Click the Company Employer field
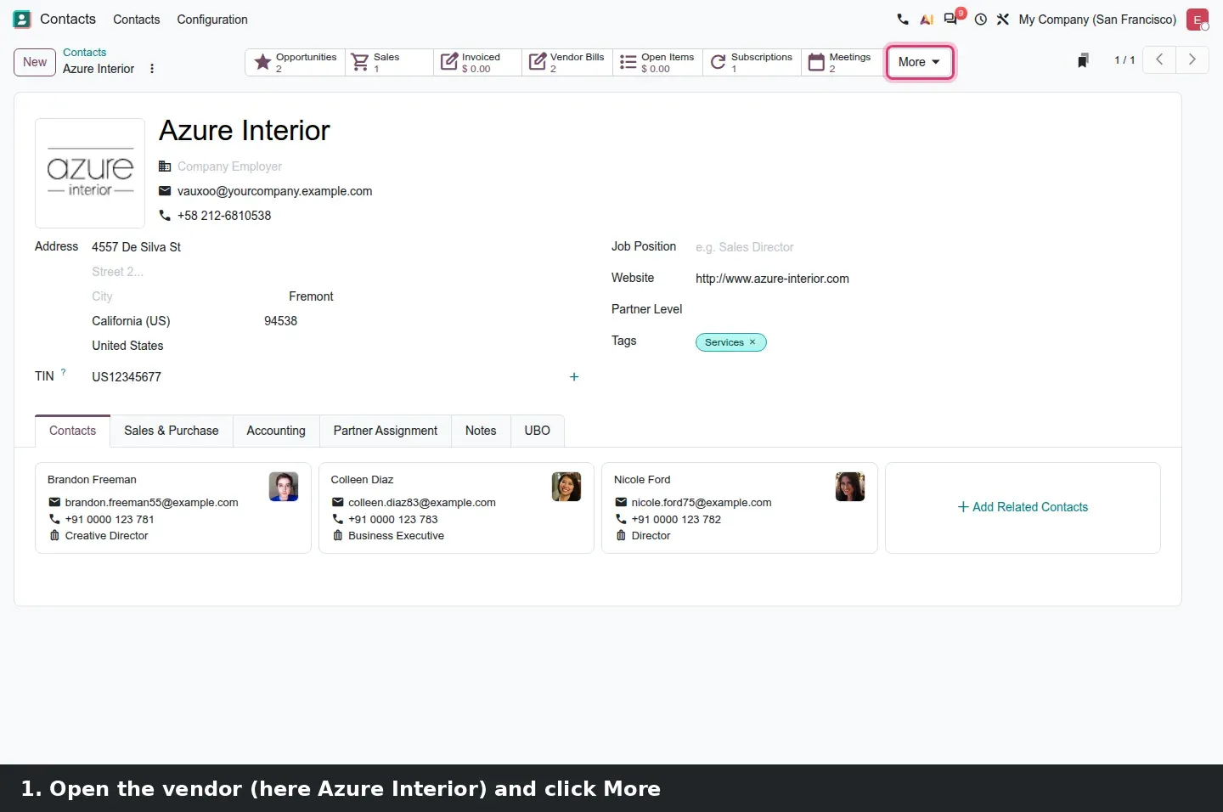 click(x=229, y=166)
